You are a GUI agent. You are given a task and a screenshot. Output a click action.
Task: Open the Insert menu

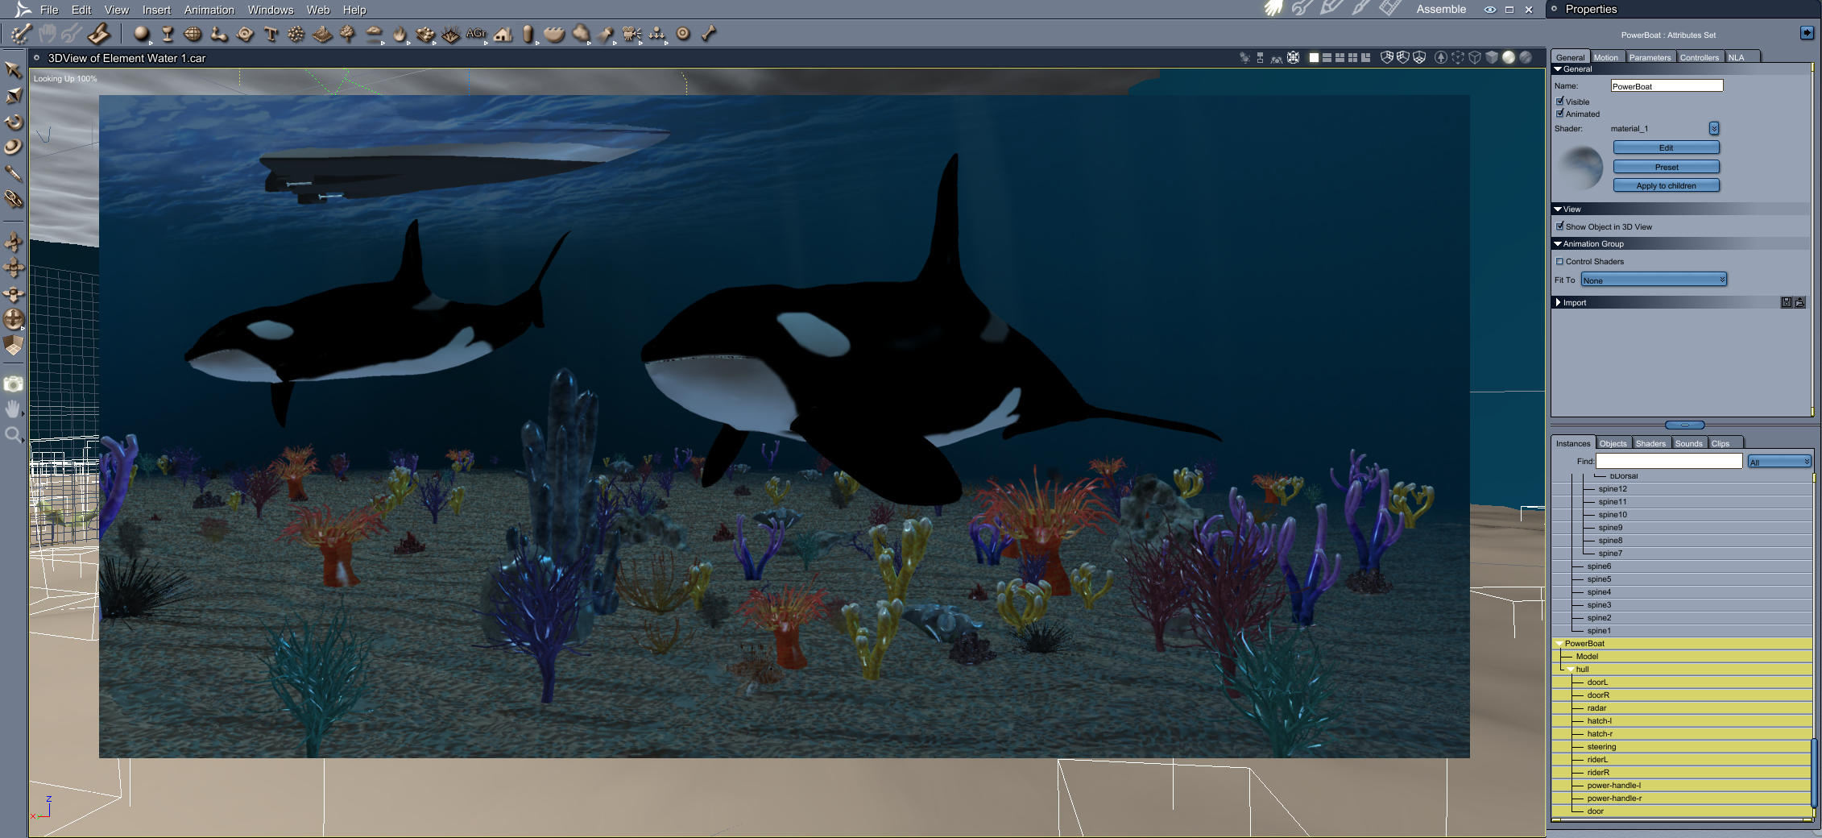[156, 10]
